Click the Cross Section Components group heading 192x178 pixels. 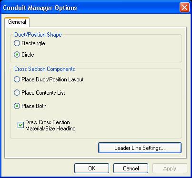45,69
